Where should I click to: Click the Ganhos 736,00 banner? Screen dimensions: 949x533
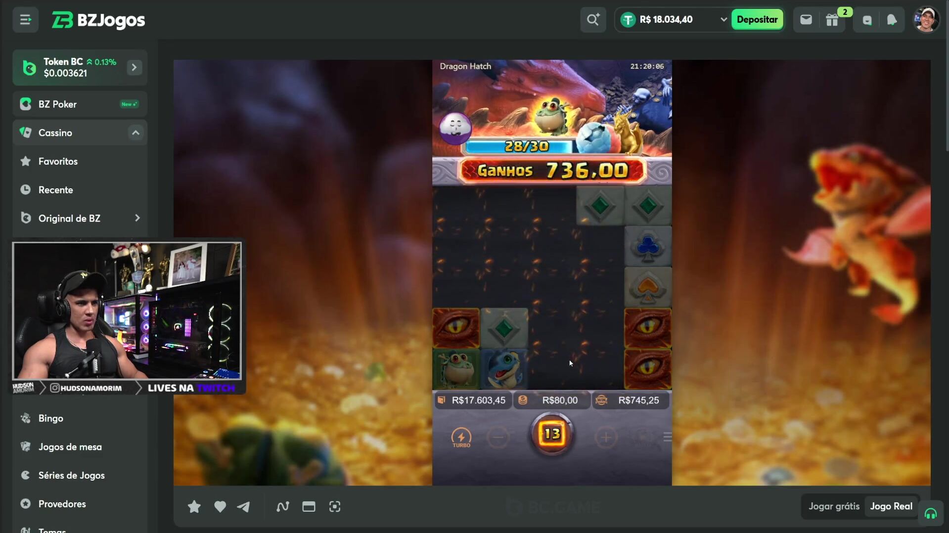click(x=552, y=171)
